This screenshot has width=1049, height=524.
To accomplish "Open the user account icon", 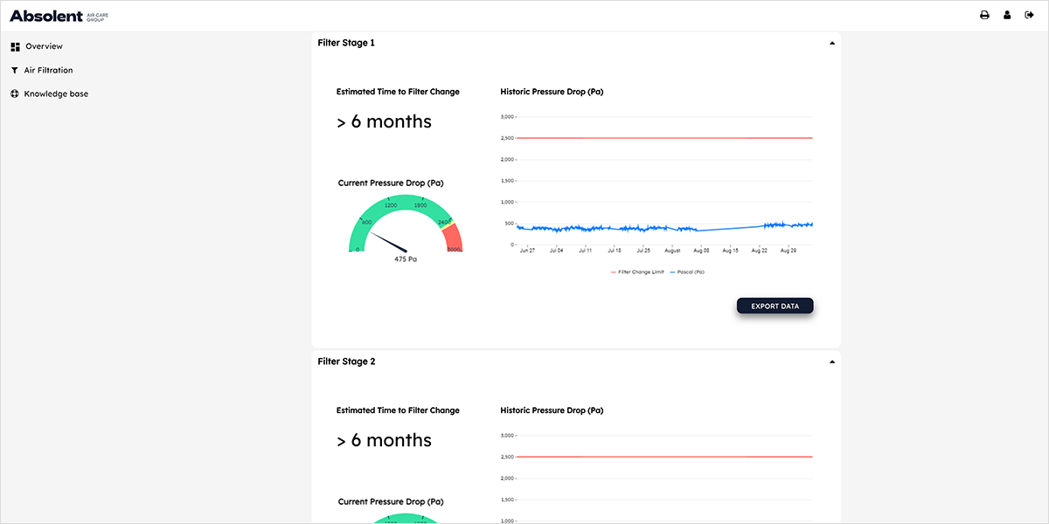I will (x=1007, y=15).
